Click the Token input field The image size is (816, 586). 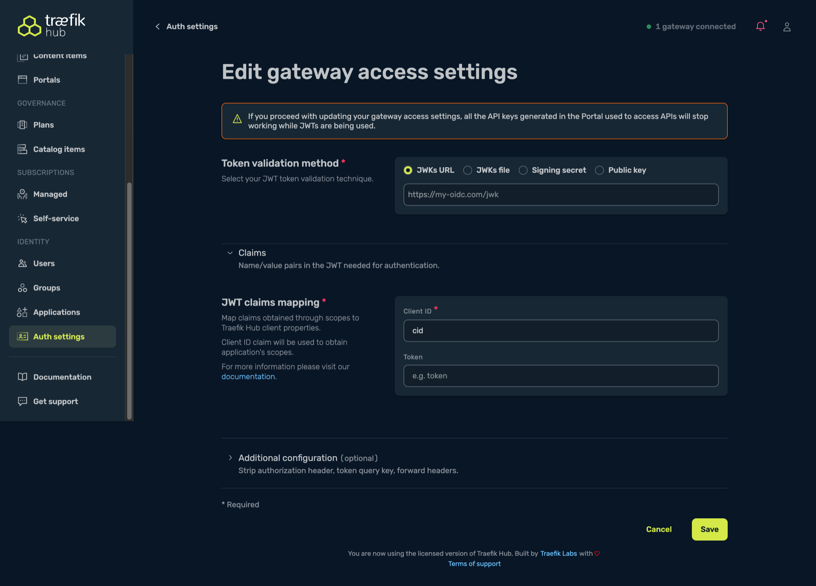561,376
